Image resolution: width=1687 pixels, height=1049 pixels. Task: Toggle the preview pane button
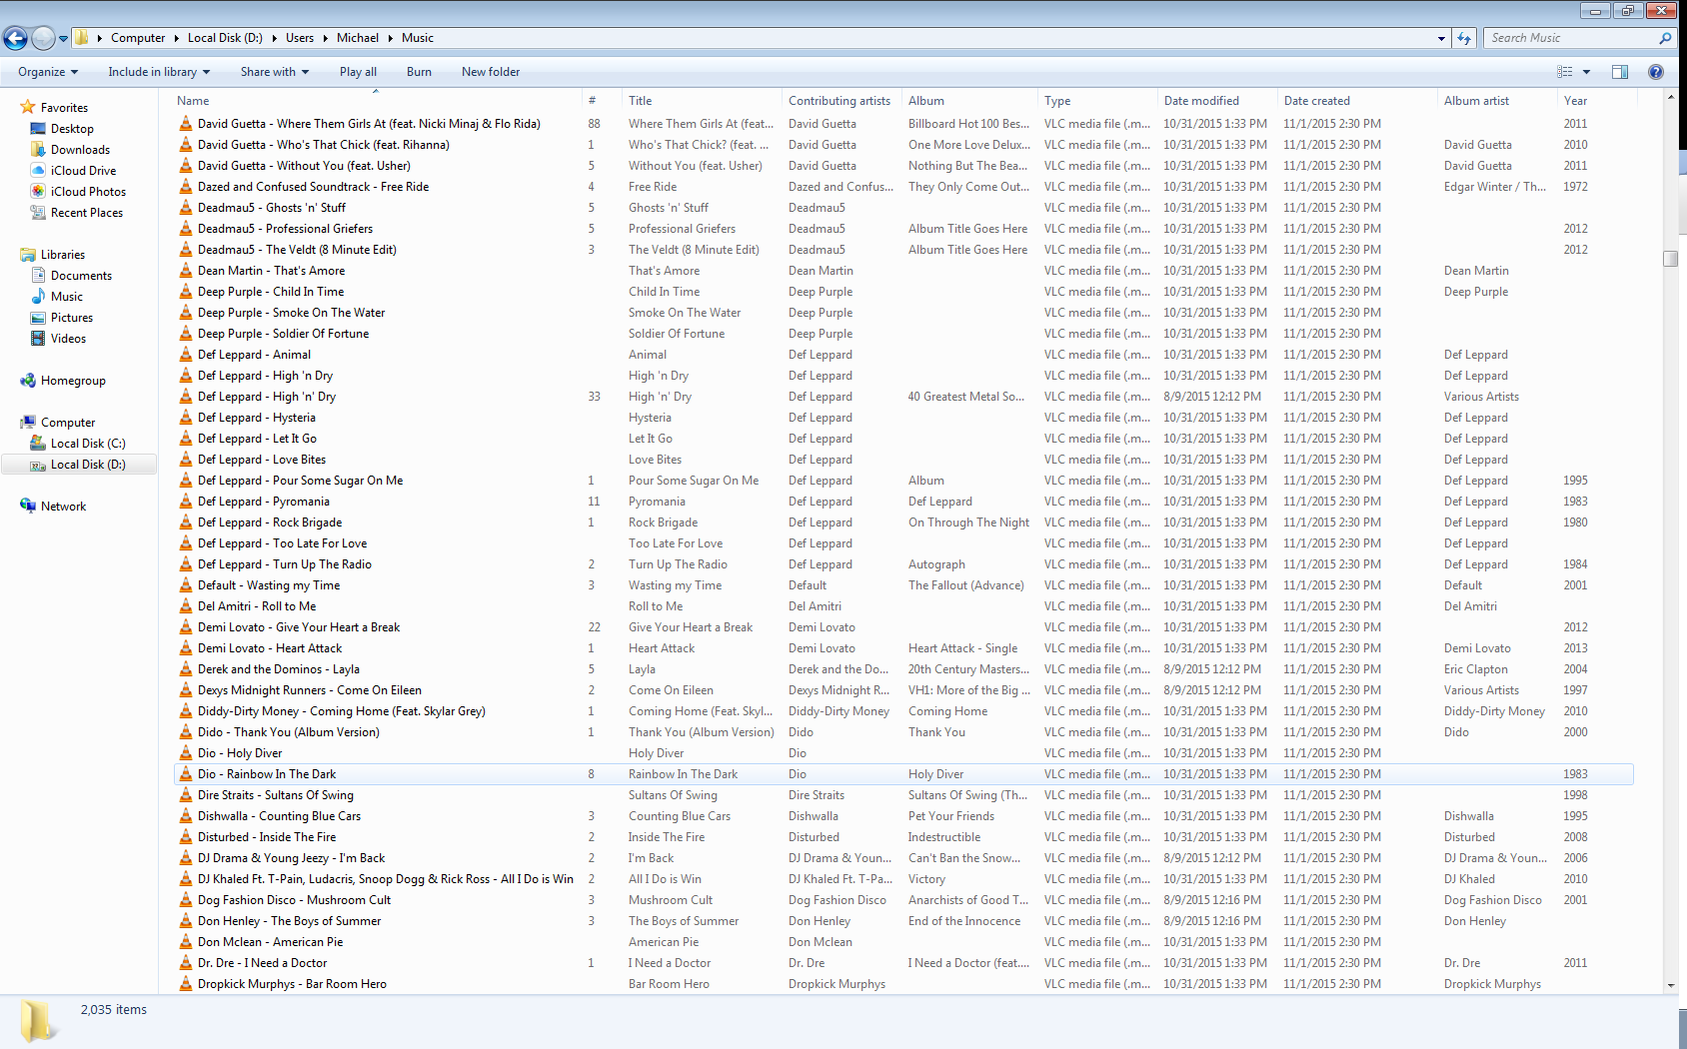pyautogui.click(x=1620, y=72)
